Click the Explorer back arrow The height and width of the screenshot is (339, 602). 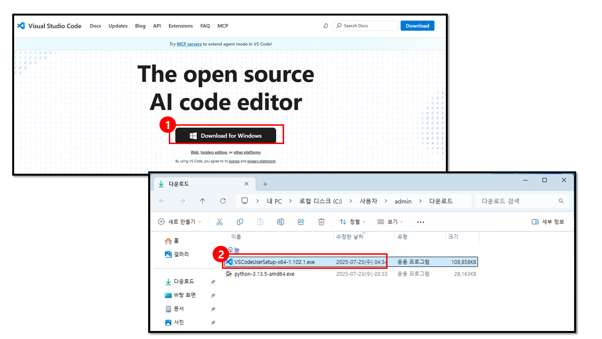click(x=162, y=201)
